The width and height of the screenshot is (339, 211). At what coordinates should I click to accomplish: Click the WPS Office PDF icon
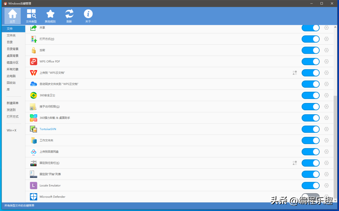pyautogui.click(x=34, y=62)
